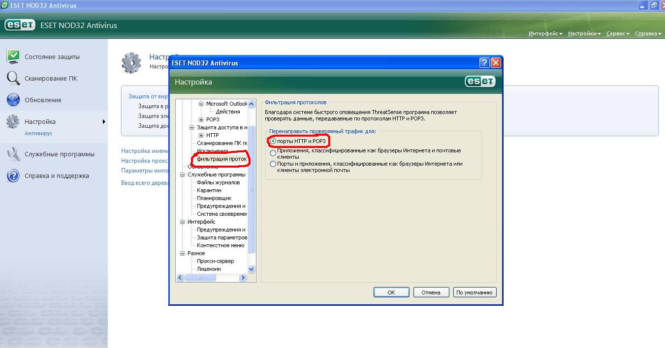The height and width of the screenshot is (348, 665).
Task: Expand the POP3 tree node
Action: coord(201,119)
